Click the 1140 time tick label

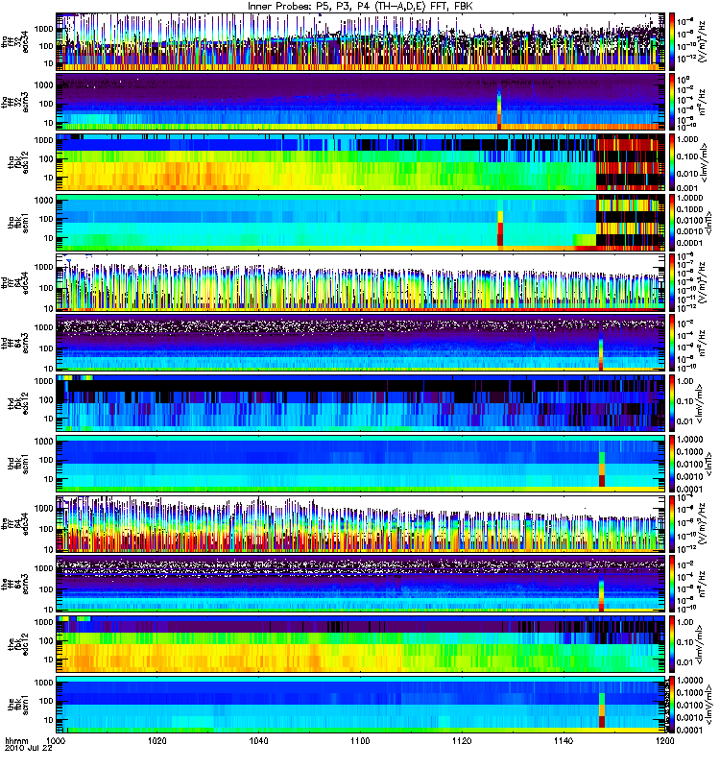(x=564, y=740)
